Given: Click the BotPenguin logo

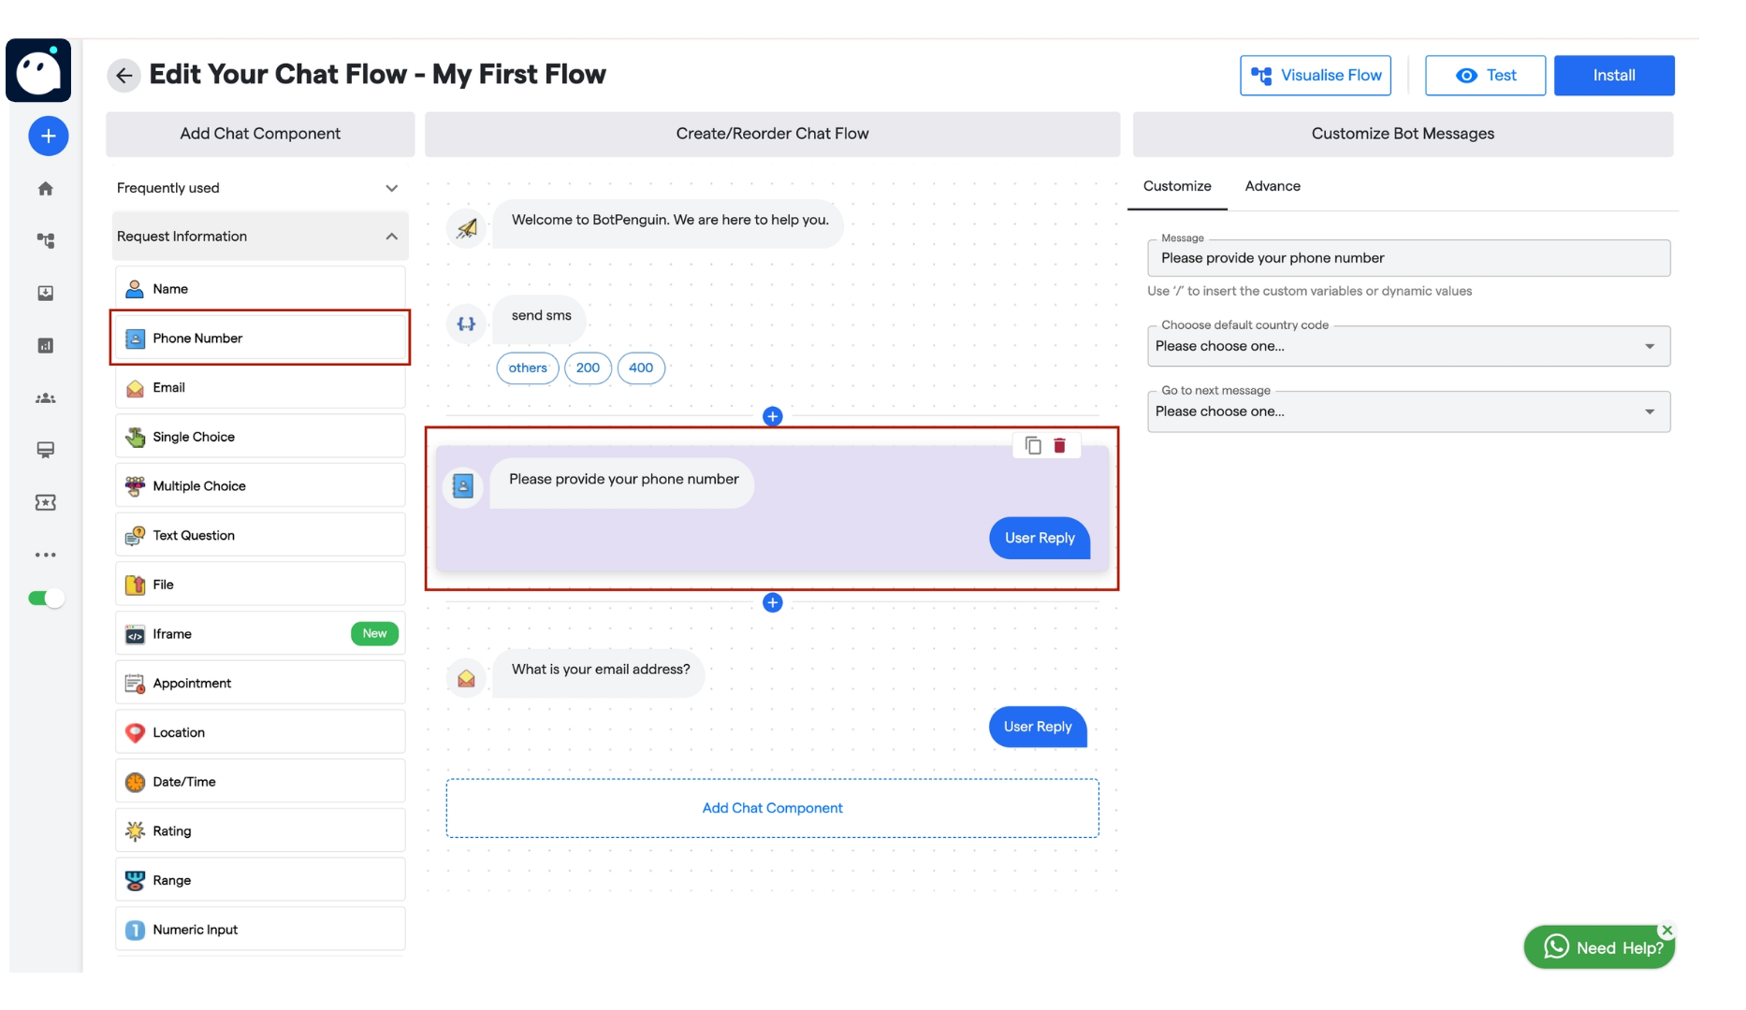Looking at the screenshot, I should (x=39, y=70).
